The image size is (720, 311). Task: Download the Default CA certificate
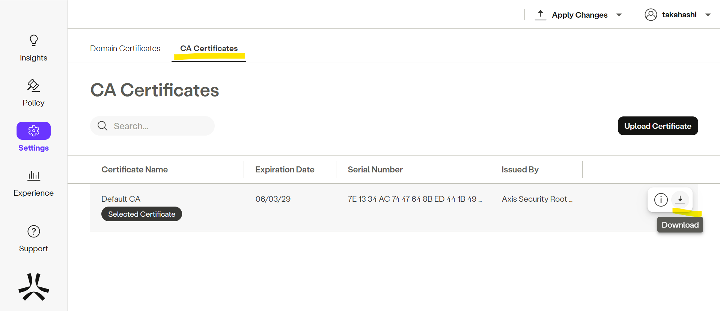(680, 199)
